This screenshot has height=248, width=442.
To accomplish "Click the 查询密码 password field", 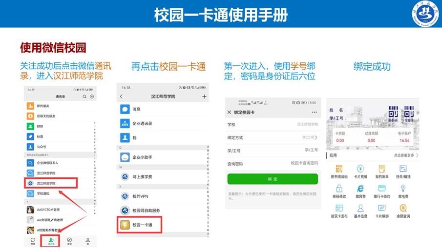I will [x=273, y=163].
